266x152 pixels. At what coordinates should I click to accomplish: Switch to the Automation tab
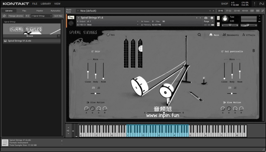tap(56, 11)
